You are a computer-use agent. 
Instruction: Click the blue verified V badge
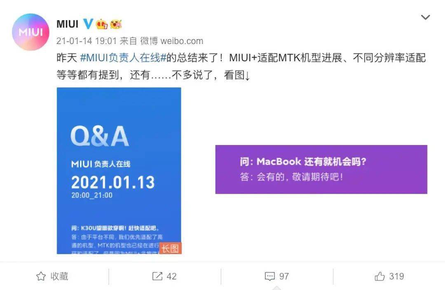point(88,24)
